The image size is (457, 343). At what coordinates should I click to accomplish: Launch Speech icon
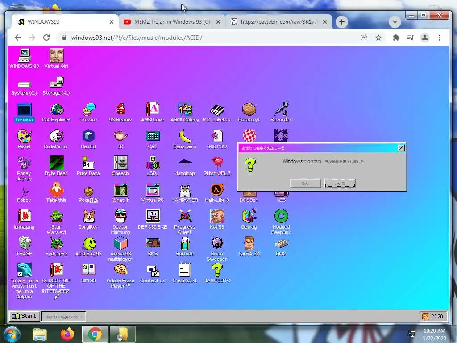point(120,166)
